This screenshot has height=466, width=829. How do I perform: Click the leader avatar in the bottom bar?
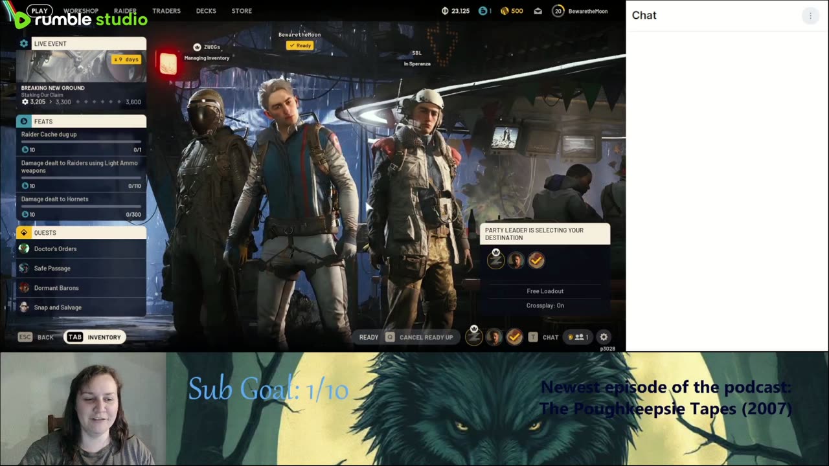474,336
